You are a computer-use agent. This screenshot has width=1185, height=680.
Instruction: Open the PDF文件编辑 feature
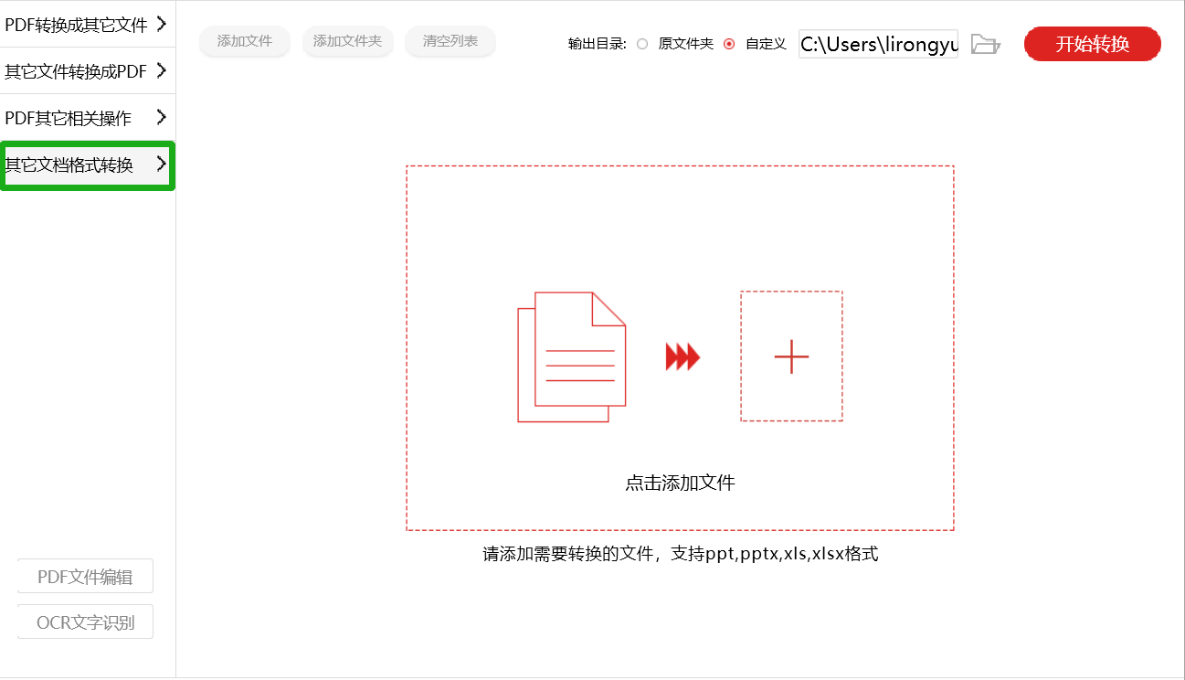pos(85,576)
